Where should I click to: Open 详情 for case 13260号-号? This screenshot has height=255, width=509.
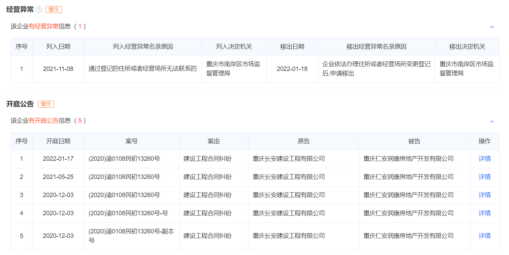[x=485, y=213]
